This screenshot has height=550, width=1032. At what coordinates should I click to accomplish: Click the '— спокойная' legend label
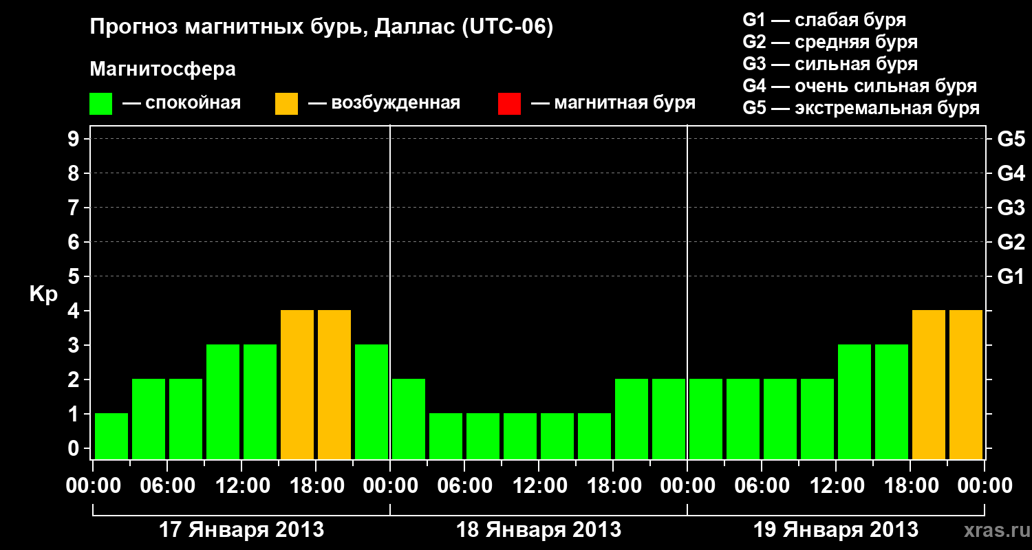(x=182, y=103)
